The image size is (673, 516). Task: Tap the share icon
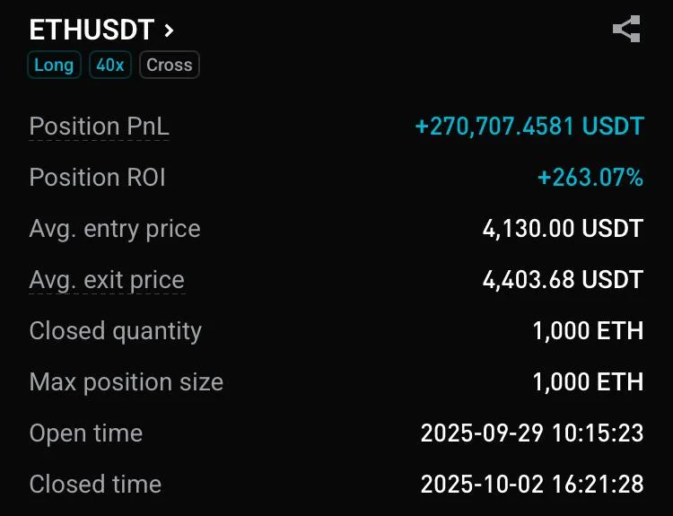pyautogui.click(x=625, y=29)
